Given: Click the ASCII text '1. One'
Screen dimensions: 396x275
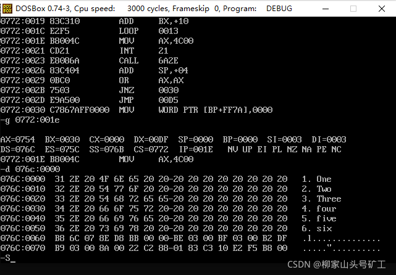Looking at the screenshot, I should point(317,179).
